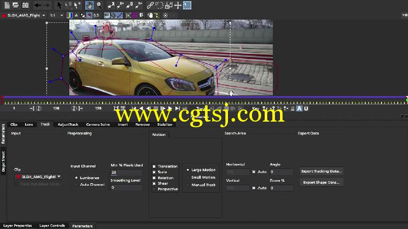This screenshot has width=408, height=229.
Task: Select the dashed Rotate tool
Action: pyautogui.click(x=159, y=5)
